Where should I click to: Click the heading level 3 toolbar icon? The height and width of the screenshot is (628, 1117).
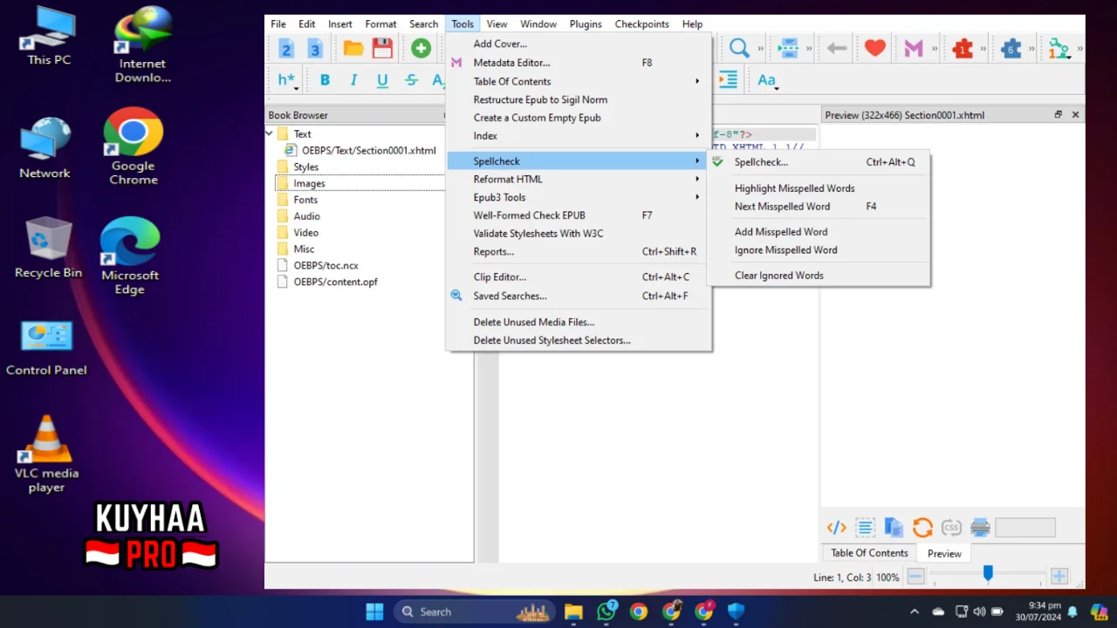(315, 49)
